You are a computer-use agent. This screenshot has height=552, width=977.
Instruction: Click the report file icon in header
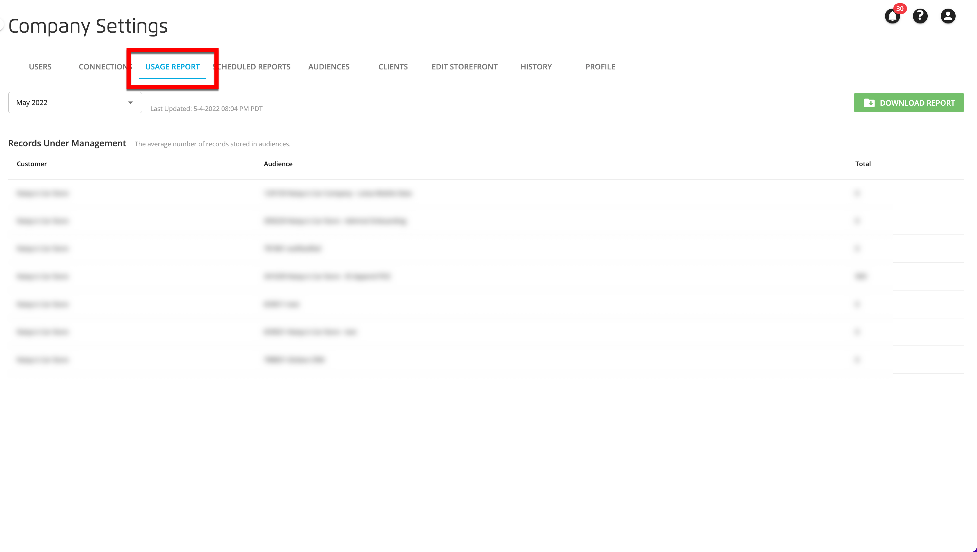click(x=869, y=103)
